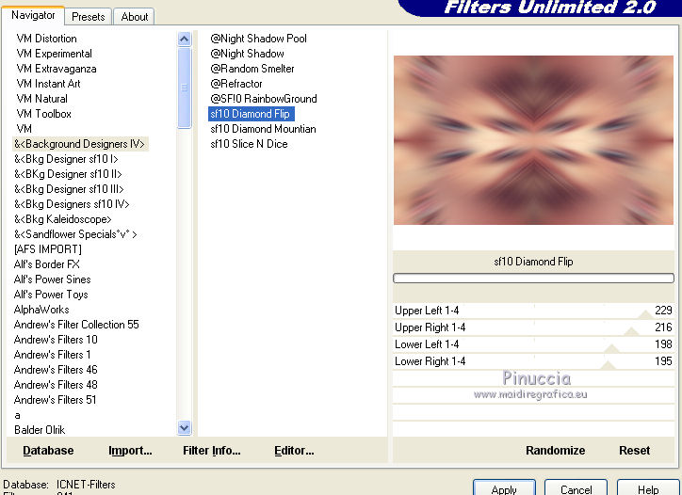
Task: Open the Editor... button
Action: [294, 451]
